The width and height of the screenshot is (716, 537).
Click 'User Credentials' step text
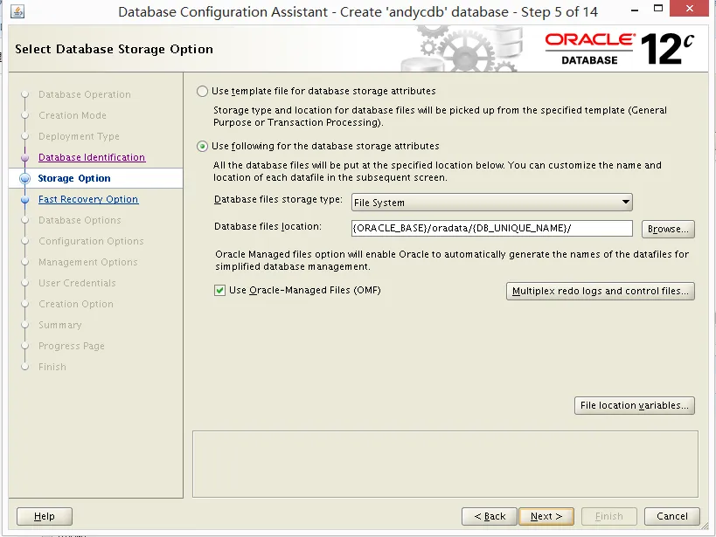[x=77, y=283]
